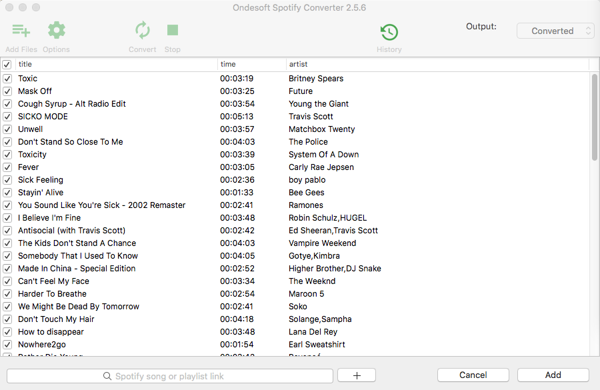Image resolution: width=600 pixels, height=390 pixels.
Task: Click the title column header
Action: click(x=116, y=64)
